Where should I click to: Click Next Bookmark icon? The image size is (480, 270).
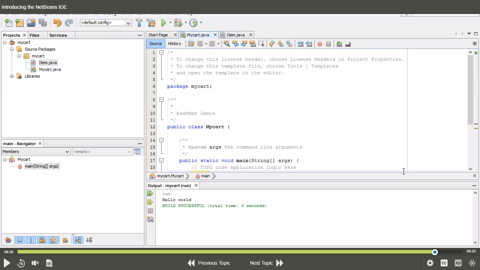pyautogui.click(x=280, y=44)
